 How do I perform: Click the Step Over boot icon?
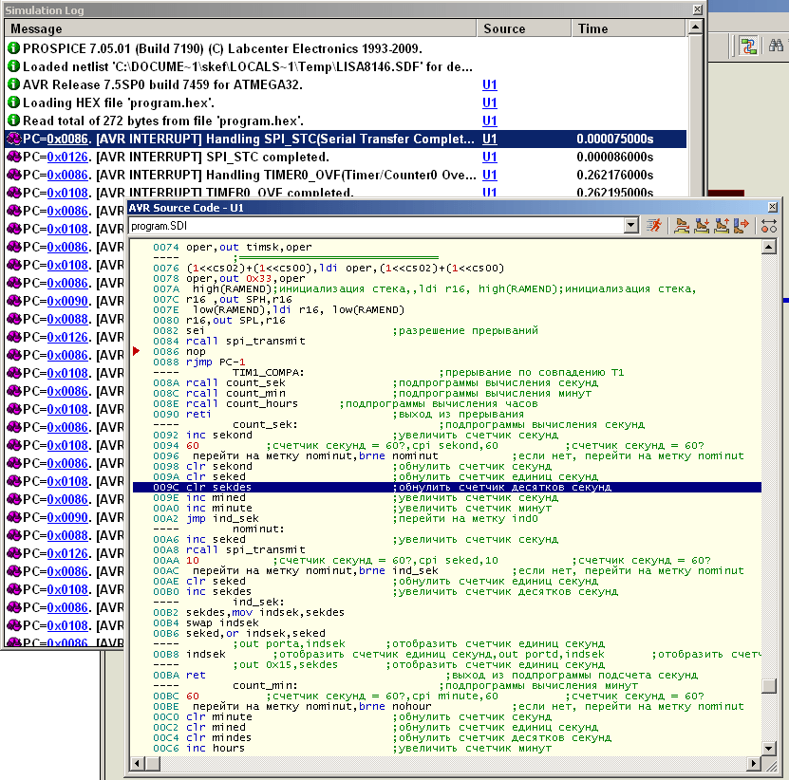[x=682, y=226]
